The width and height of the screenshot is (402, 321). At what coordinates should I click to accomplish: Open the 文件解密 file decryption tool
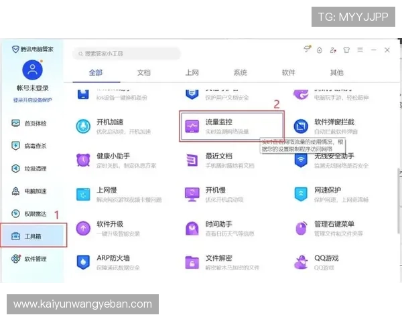point(222,262)
